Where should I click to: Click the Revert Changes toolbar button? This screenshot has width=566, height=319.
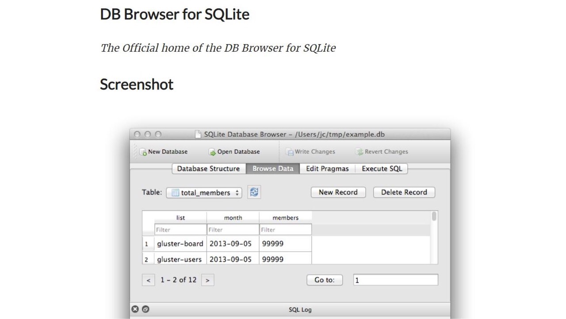click(x=382, y=152)
